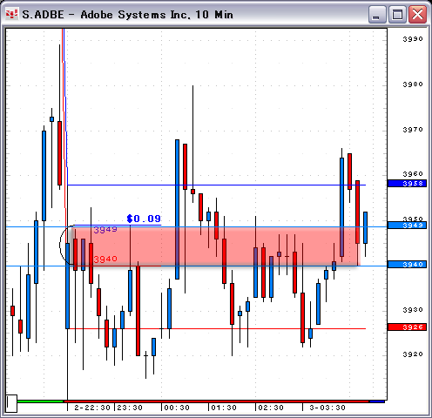Select the blue 3958 price label
The image size is (432, 418).
[x=407, y=184]
